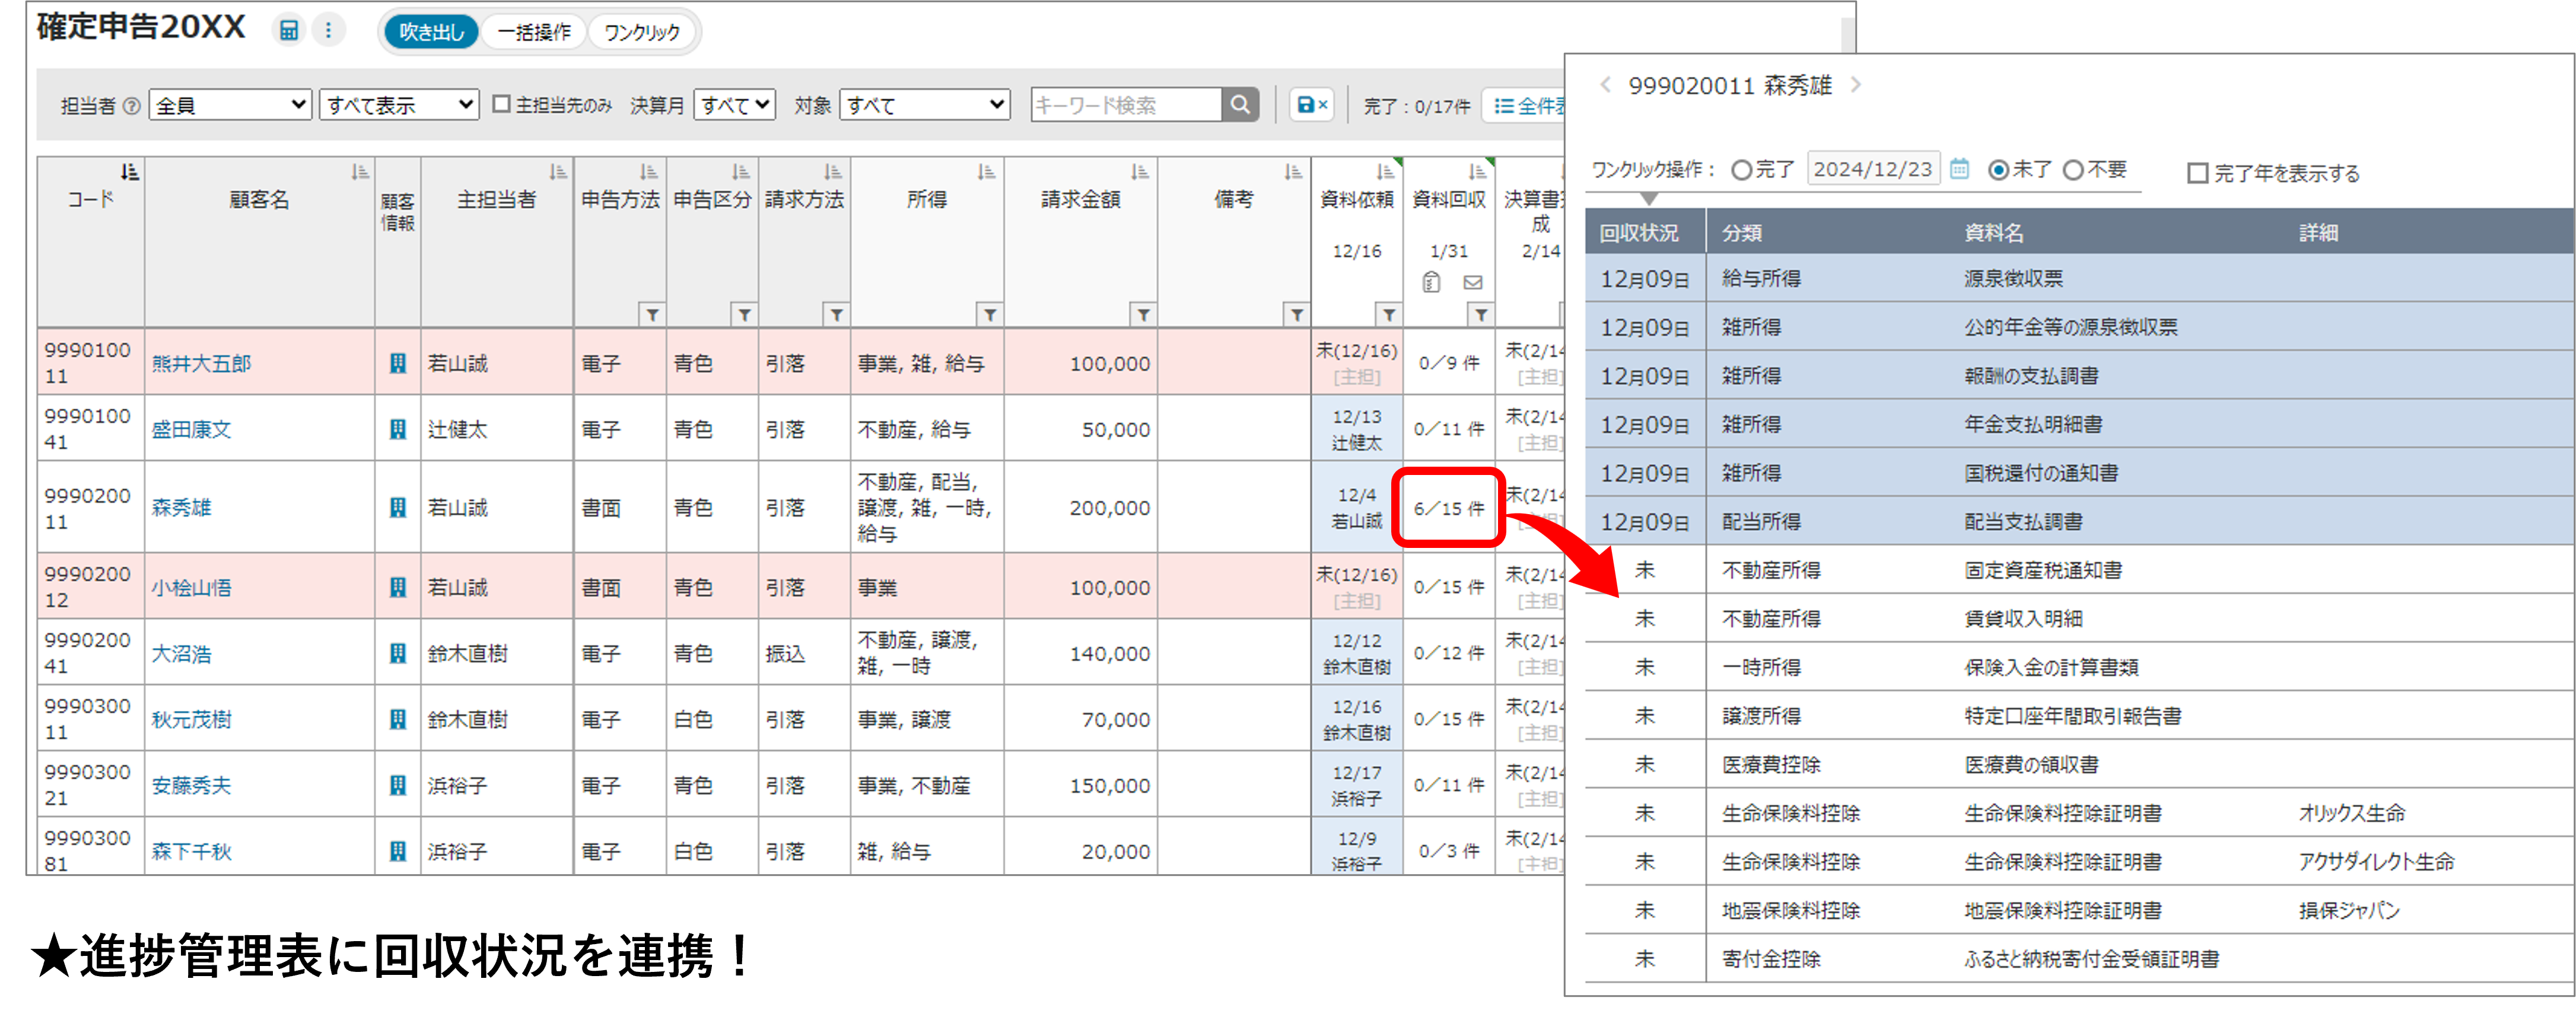The width and height of the screenshot is (2576, 1017).
Task: Check the 完了年を表示する checkbox
Action: (2198, 174)
